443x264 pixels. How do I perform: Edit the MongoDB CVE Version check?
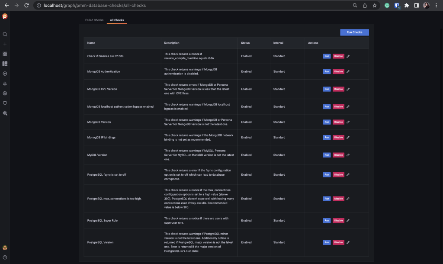pos(348,89)
